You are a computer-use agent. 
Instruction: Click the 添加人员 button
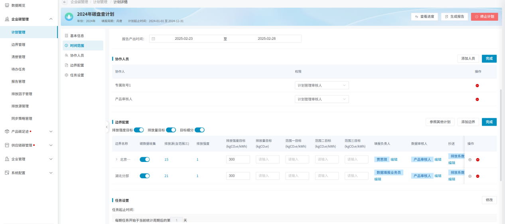coord(468,58)
